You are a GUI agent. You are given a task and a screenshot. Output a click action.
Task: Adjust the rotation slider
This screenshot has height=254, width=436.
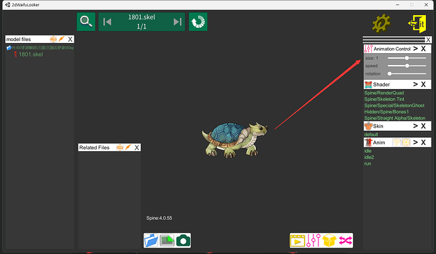[x=407, y=74]
